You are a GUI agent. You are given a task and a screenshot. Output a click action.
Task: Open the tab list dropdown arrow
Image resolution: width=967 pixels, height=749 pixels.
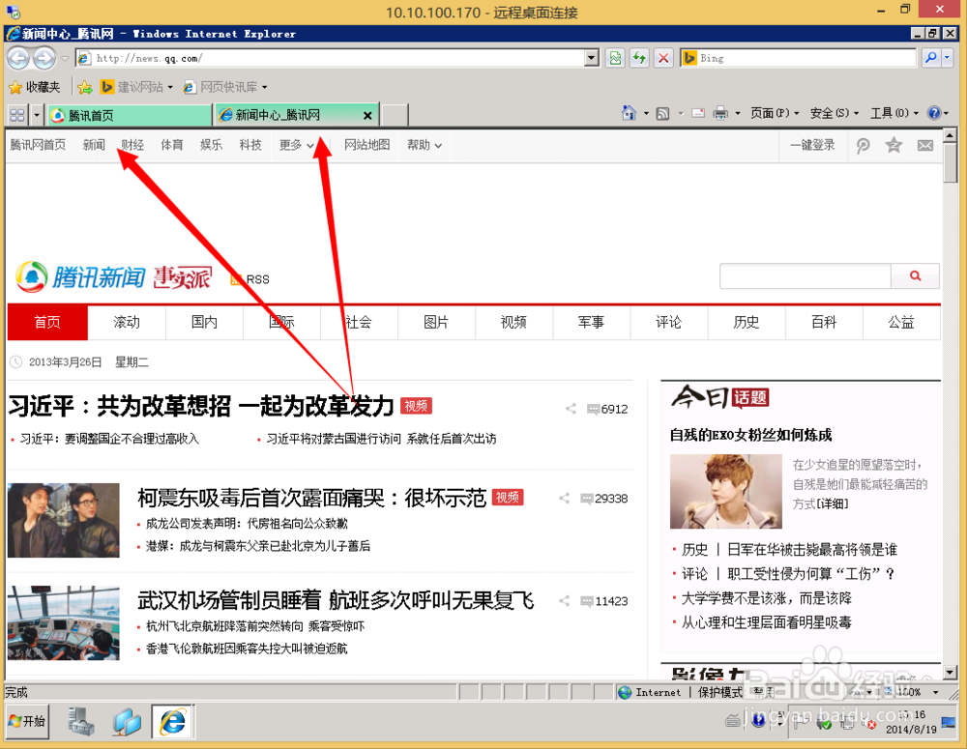[37, 115]
